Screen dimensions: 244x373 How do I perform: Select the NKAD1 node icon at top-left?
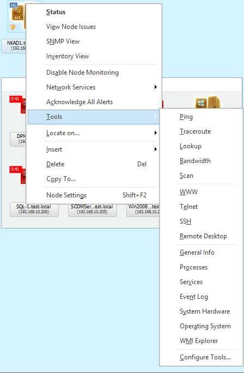(x=19, y=14)
